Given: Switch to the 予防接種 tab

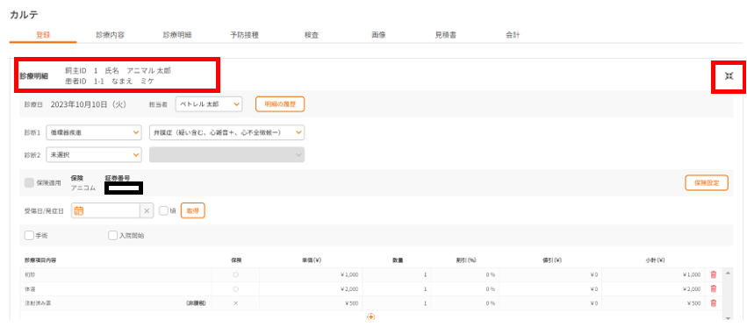Looking at the screenshot, I should tap(244, 35).
